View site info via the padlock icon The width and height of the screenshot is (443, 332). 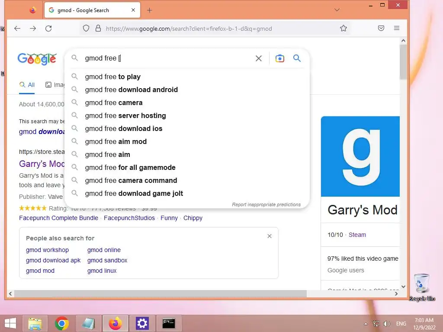point(98,28)
